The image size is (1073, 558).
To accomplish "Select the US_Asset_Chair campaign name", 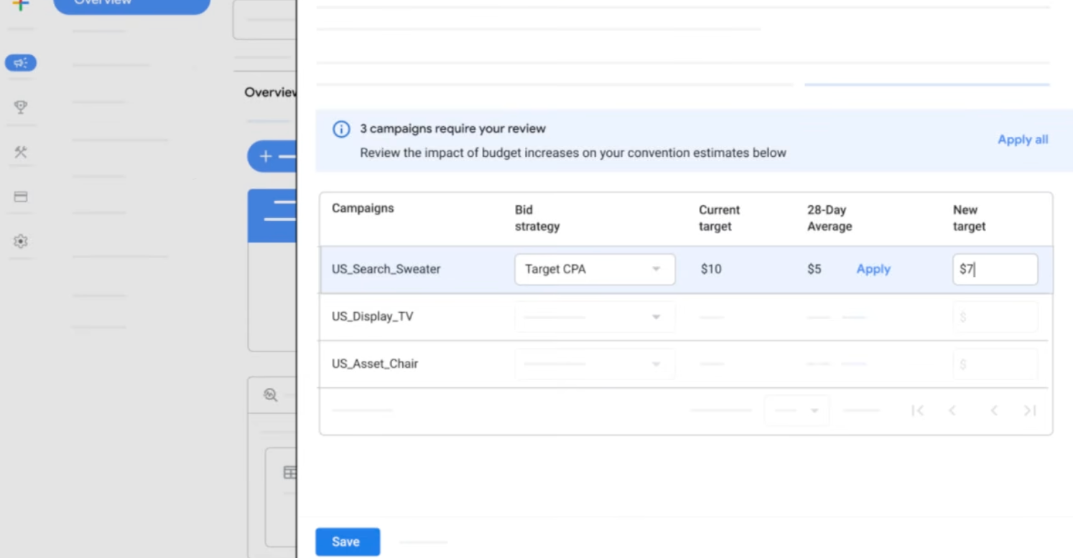I will 375,364.
